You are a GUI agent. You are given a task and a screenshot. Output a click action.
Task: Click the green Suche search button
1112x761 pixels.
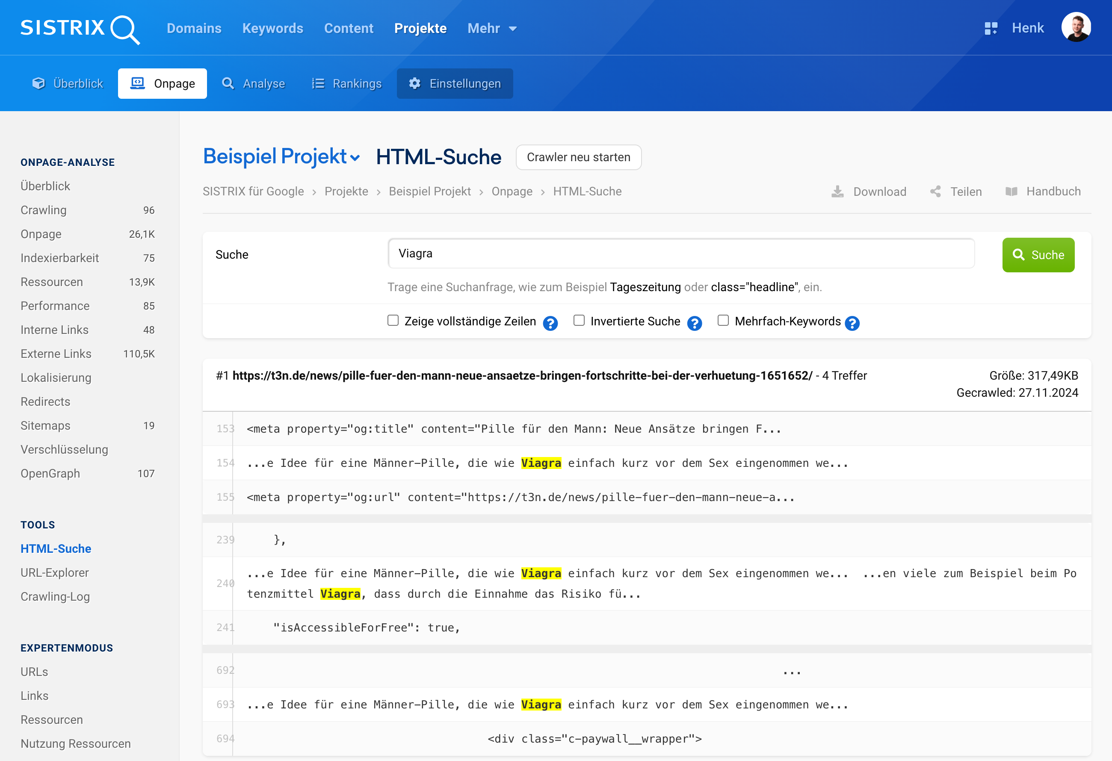(1038, 253)
